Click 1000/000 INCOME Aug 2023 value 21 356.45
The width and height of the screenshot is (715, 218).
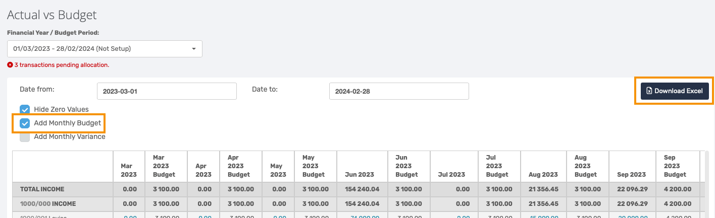(x=543, y=204)
